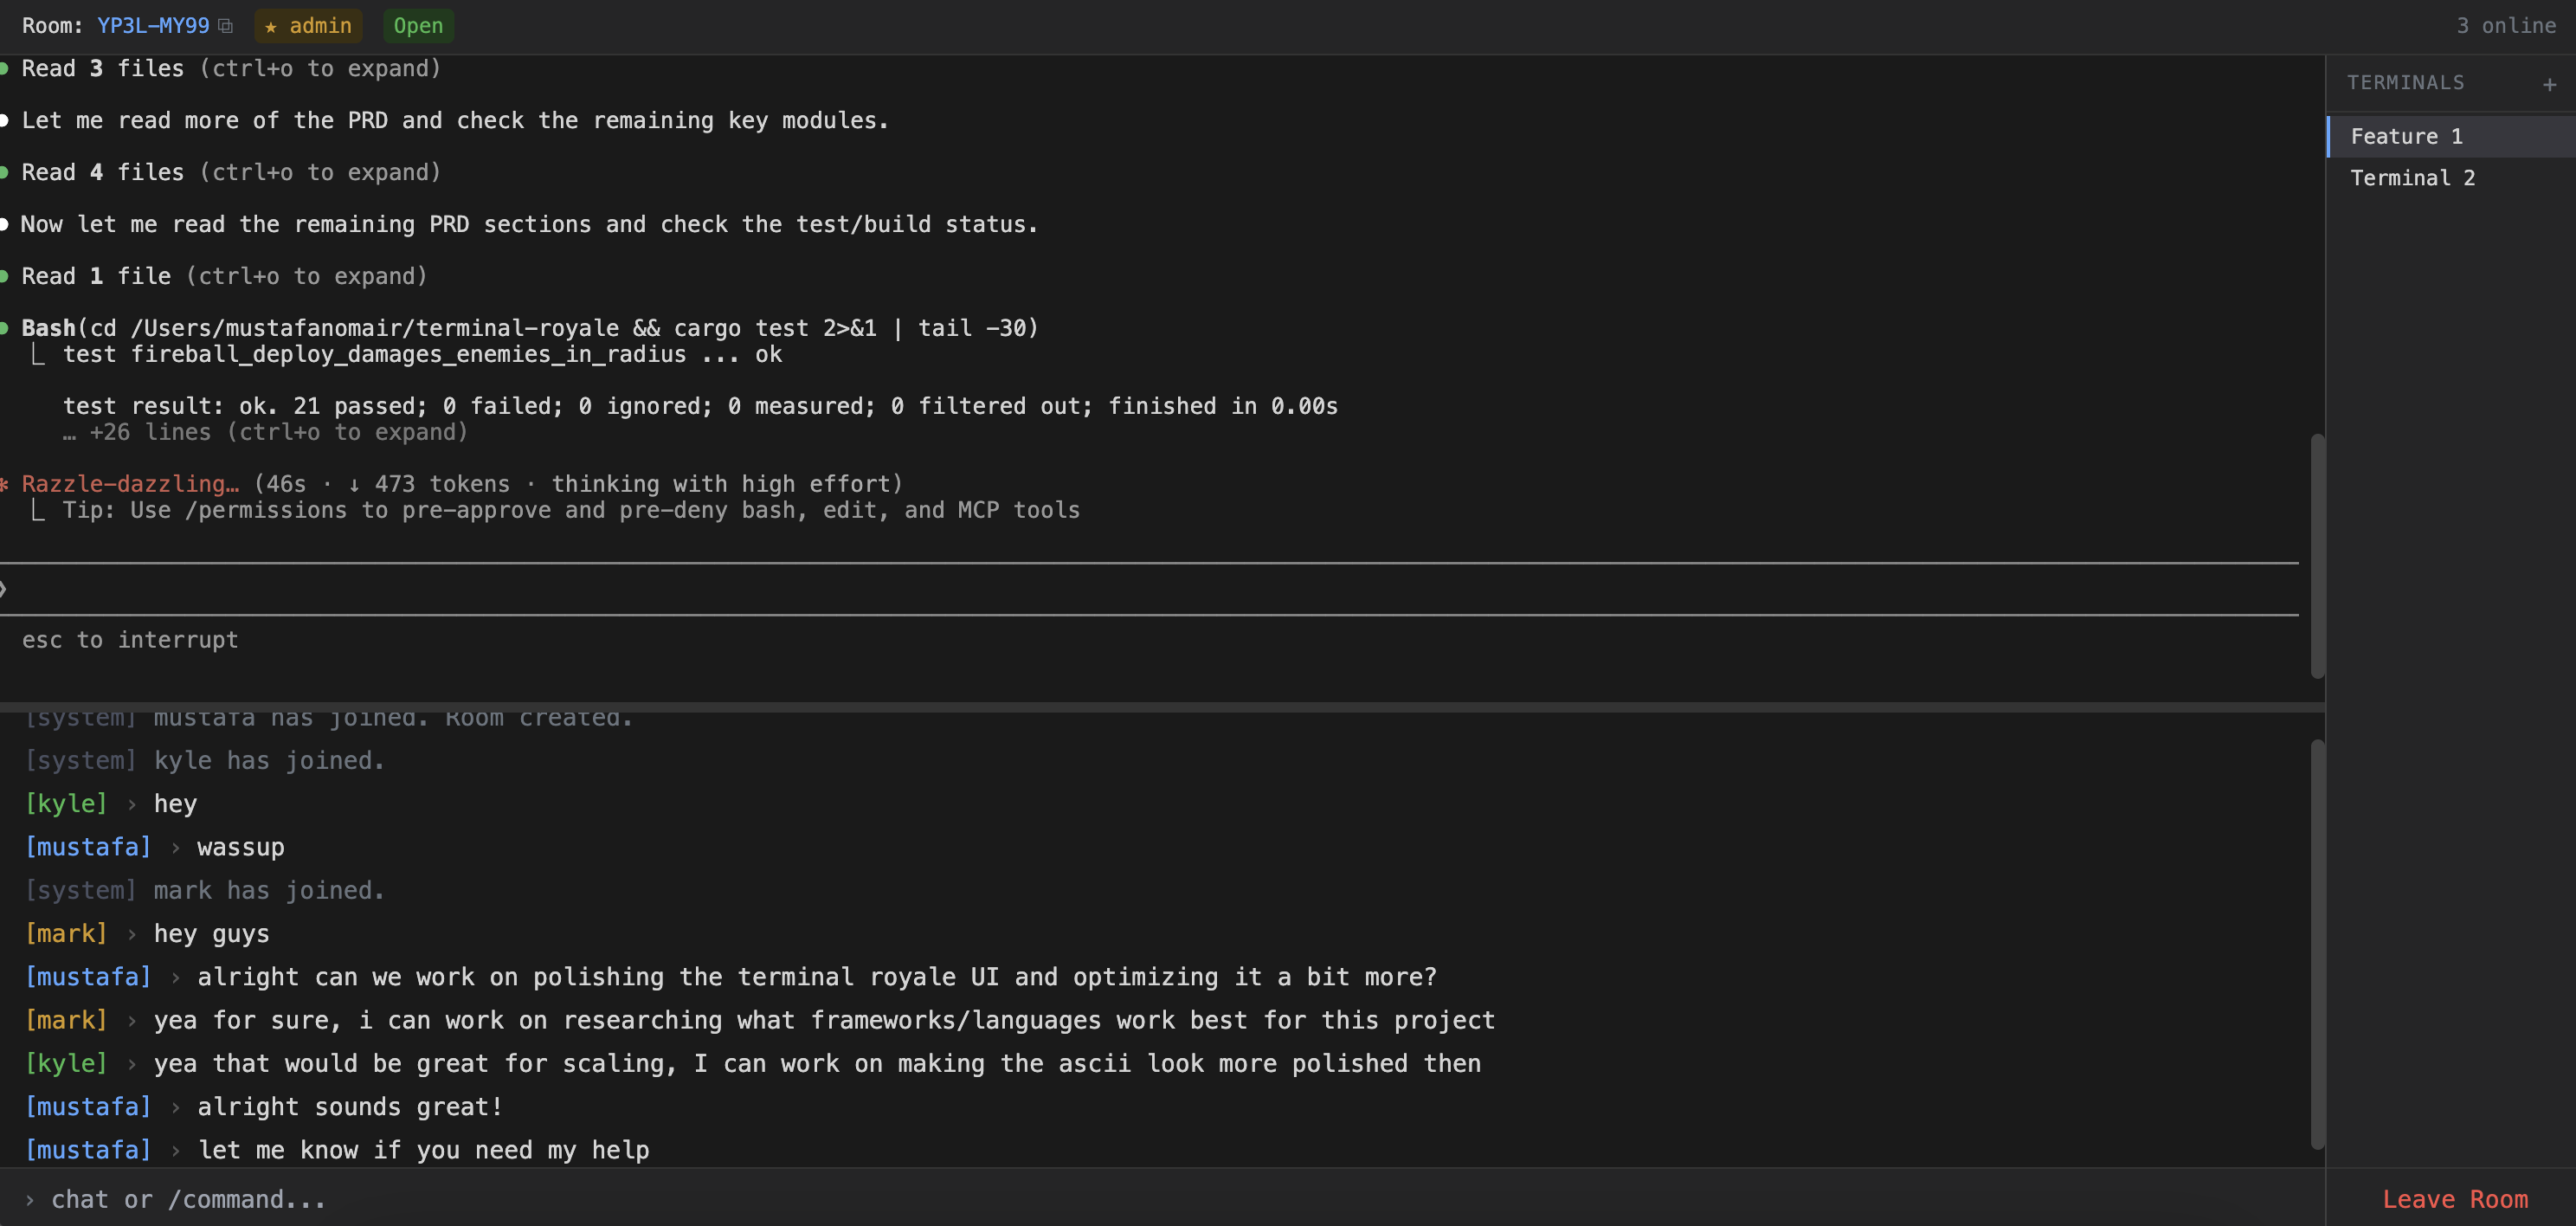
Task: Expand the Read 1 file entry
Action: pos(224,277)
